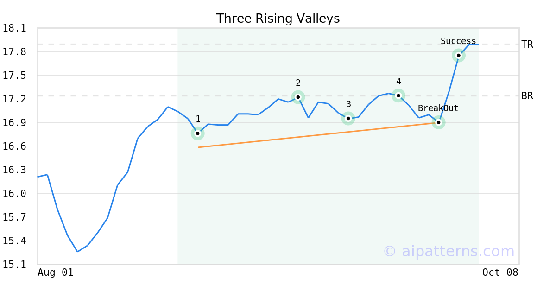
Task: Click the Success point marker
Action: point(458,55)
